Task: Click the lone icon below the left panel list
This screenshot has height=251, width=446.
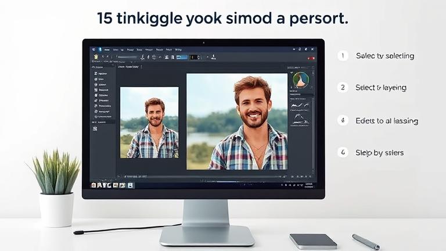Action: 95,128
